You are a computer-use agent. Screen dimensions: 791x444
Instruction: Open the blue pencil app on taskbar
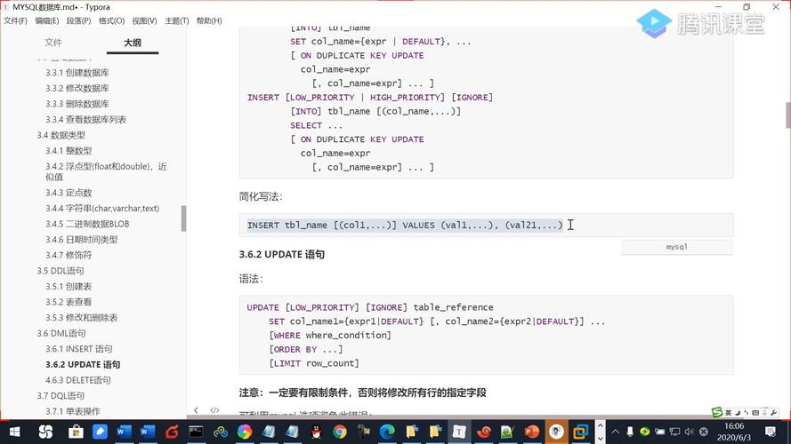100,432
